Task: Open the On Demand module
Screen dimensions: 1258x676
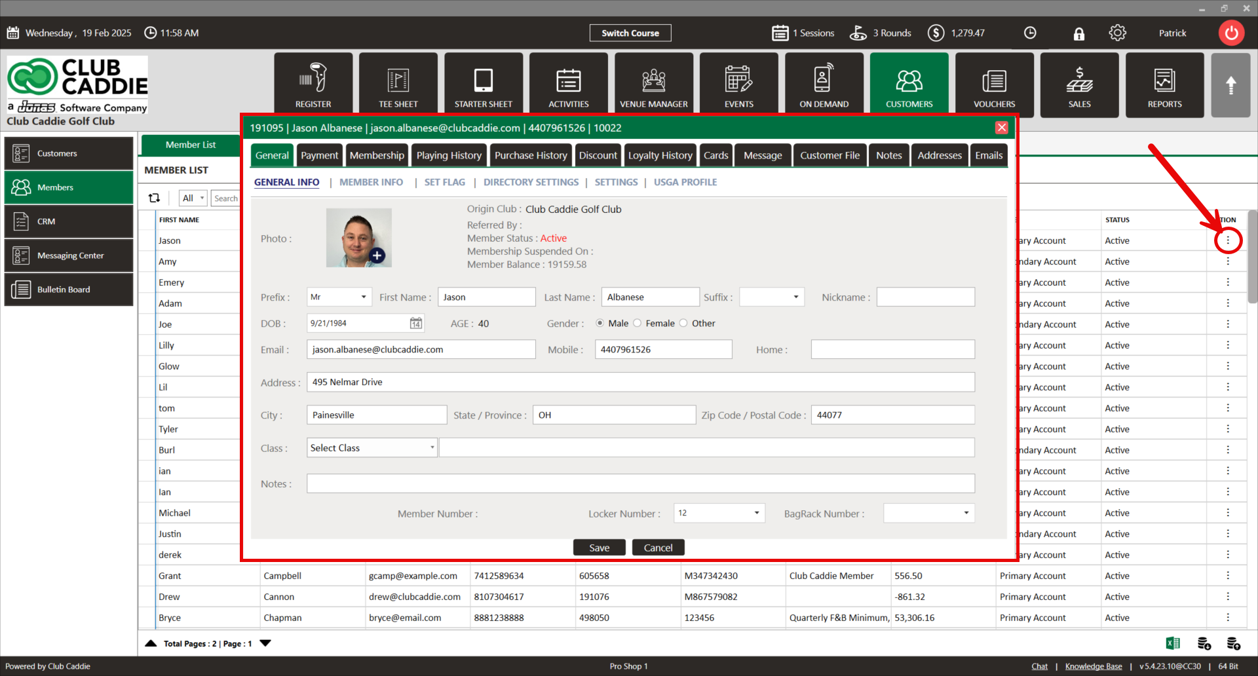Action: (824, 85)
